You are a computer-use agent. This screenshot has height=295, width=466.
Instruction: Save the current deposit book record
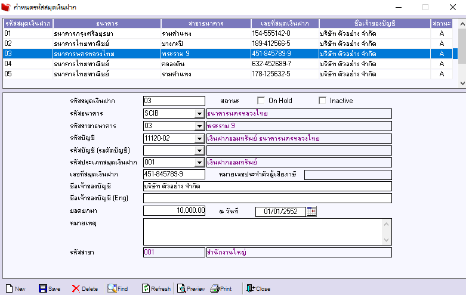50,288
